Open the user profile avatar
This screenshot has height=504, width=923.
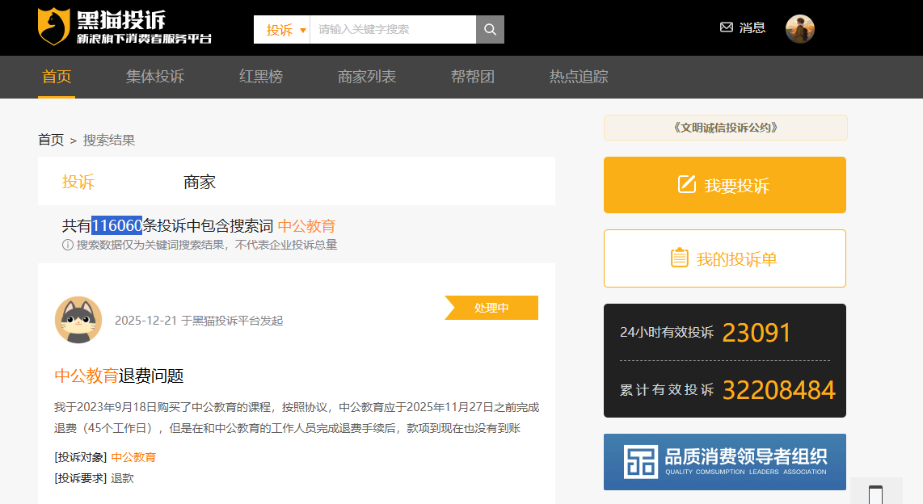click(x=799, y=29)
